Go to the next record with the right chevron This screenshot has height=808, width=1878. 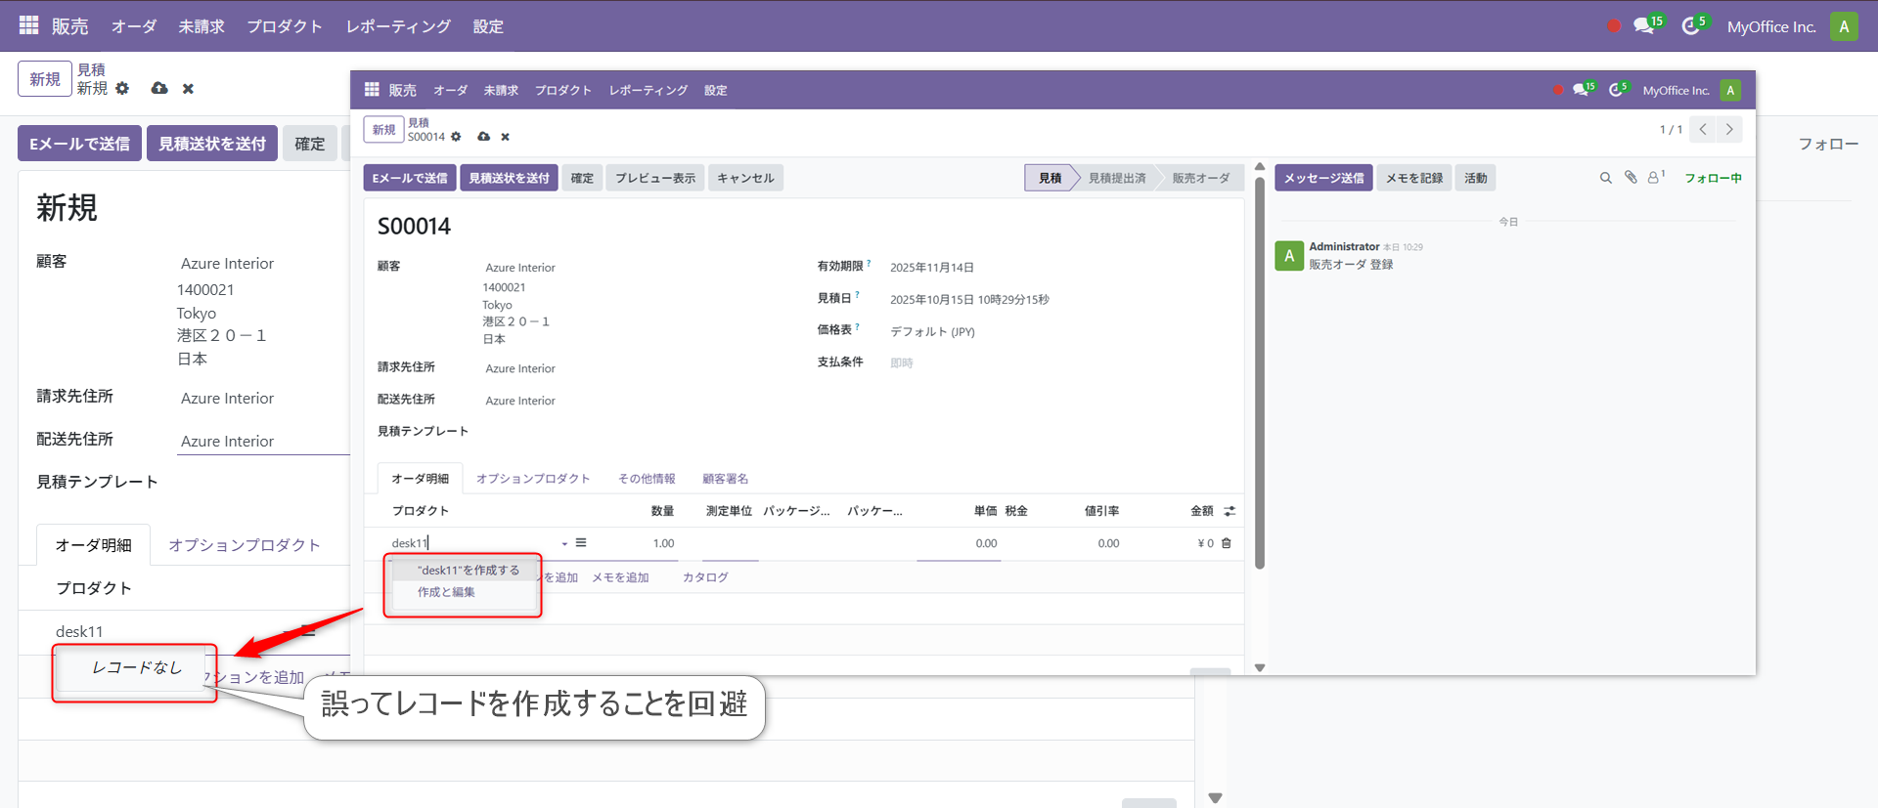coord(1729,129)
